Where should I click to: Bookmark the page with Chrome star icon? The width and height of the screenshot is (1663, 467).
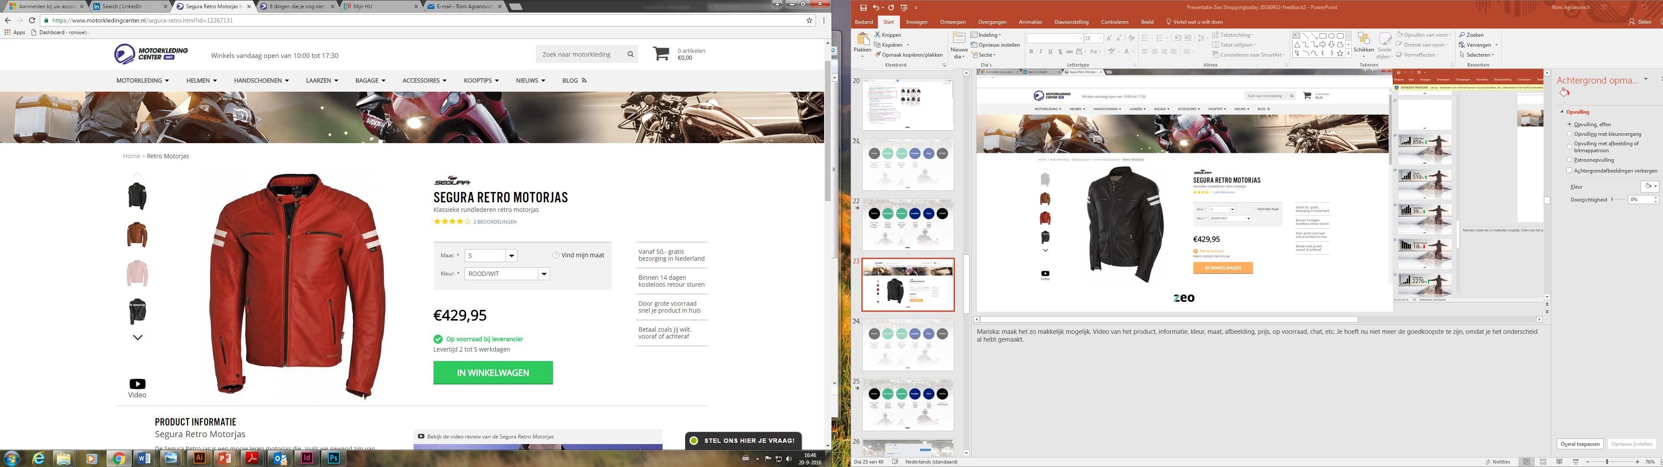click(x=809, y=21)
